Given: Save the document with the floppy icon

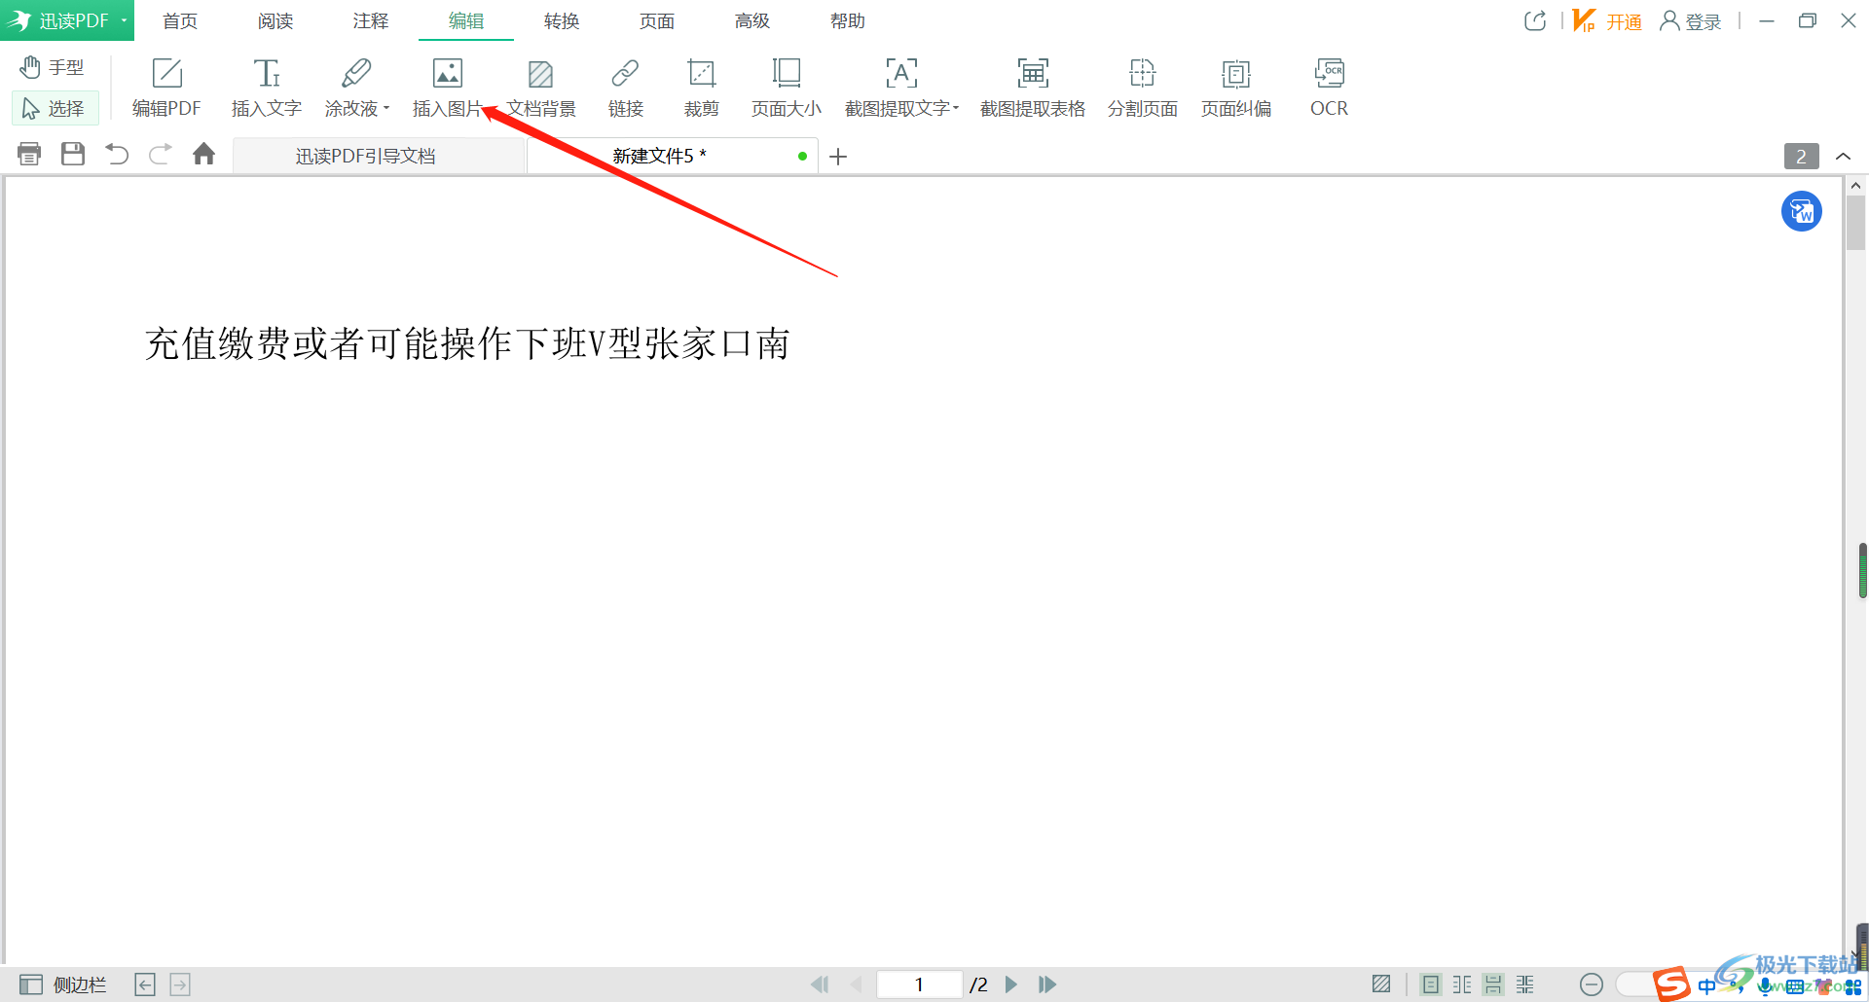Looking at the screenshot, I should point(73,154).
